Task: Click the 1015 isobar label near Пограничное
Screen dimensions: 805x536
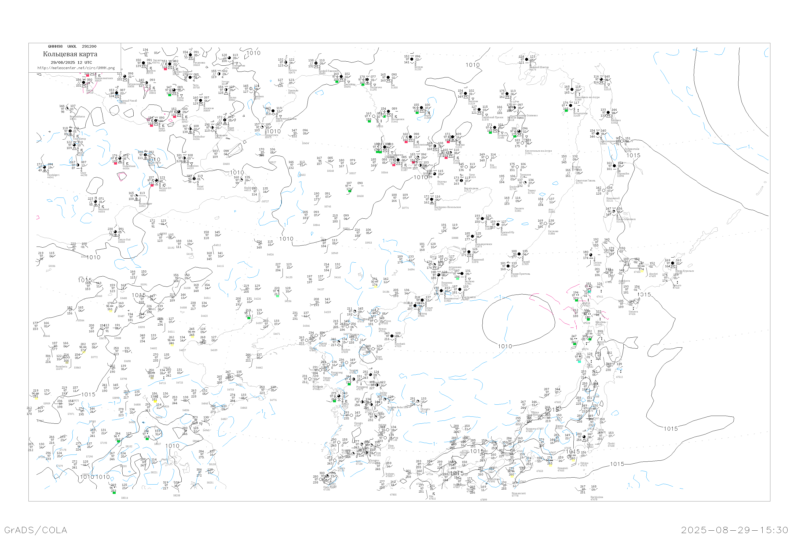Action: pos(633,155)
